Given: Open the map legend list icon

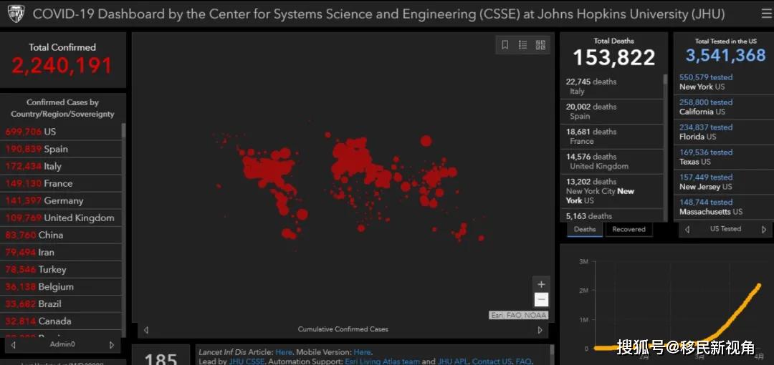Looking at the screenshot, I should [x=522, y=45].
